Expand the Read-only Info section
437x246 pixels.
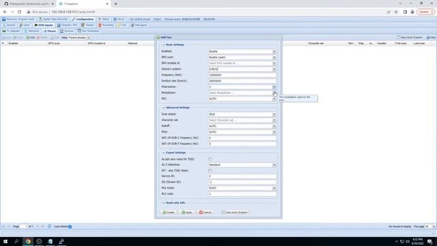point(164,203)
